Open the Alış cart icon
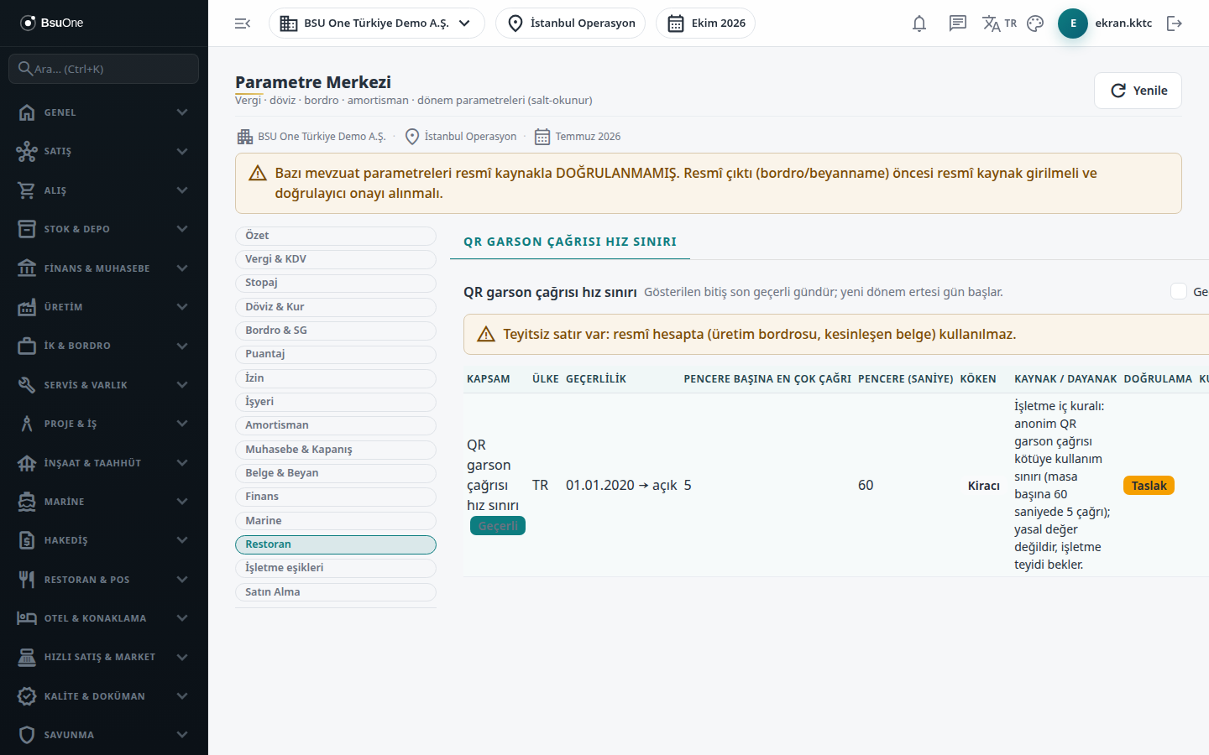 tap(27, 190)
